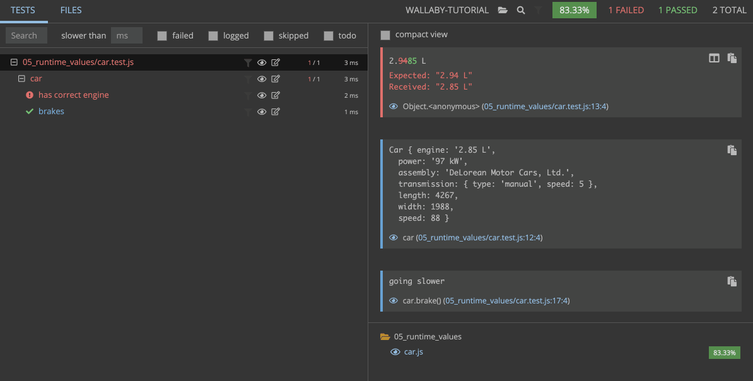Viewport: 753px width, 381px height.
Task: Click the test Search input field
Action: (26, 36)
